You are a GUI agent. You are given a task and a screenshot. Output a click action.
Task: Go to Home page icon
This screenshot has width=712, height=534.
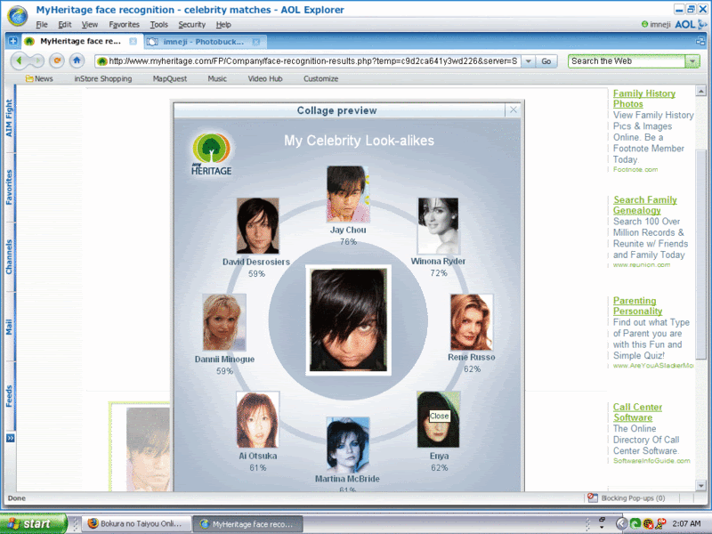[x=77, y=61]
